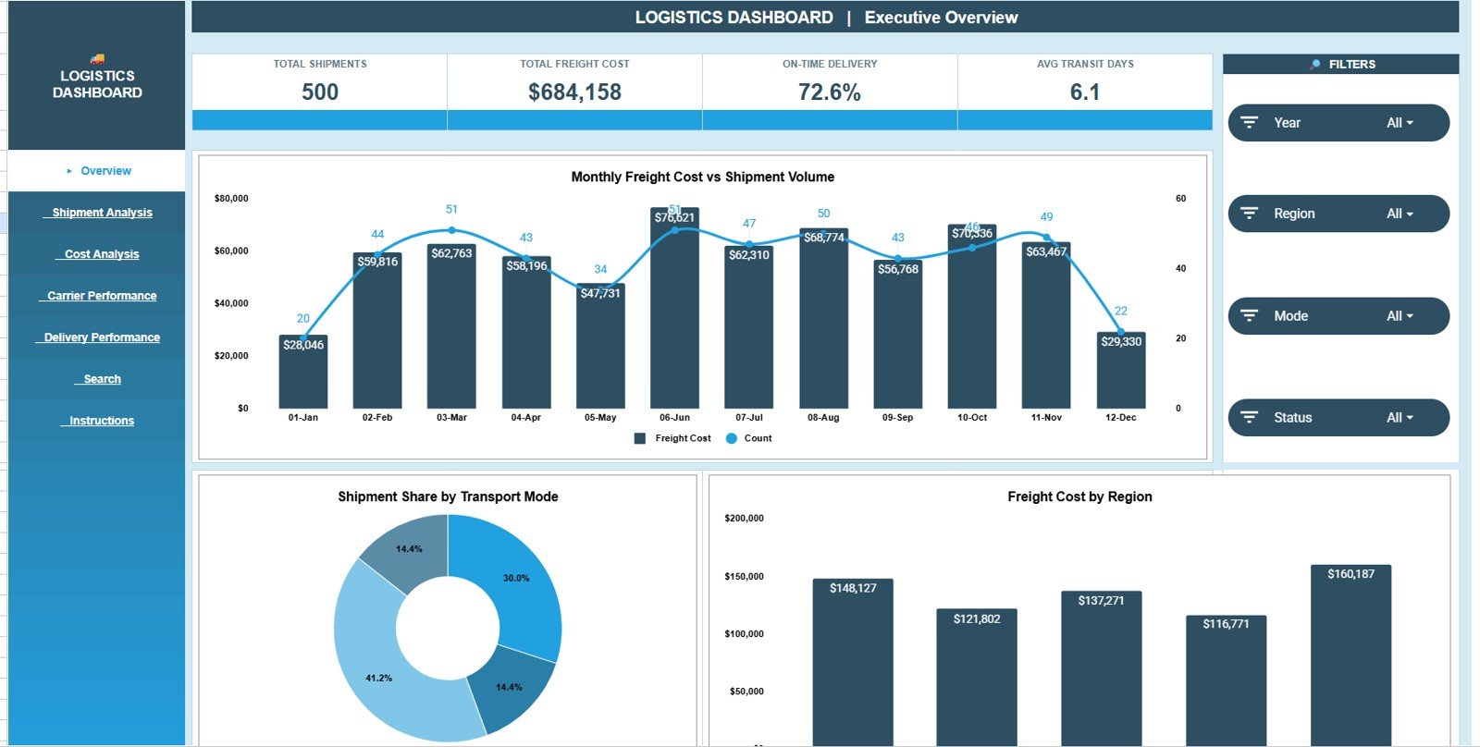Click the Total Freight Cost $684,158 value
1480x747 pixels.
pos(574,92)
